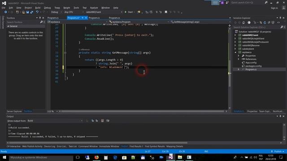Screen dimensions: 287x161
Task: Click the Windows search box on taskbar
Action: point(41,157)
